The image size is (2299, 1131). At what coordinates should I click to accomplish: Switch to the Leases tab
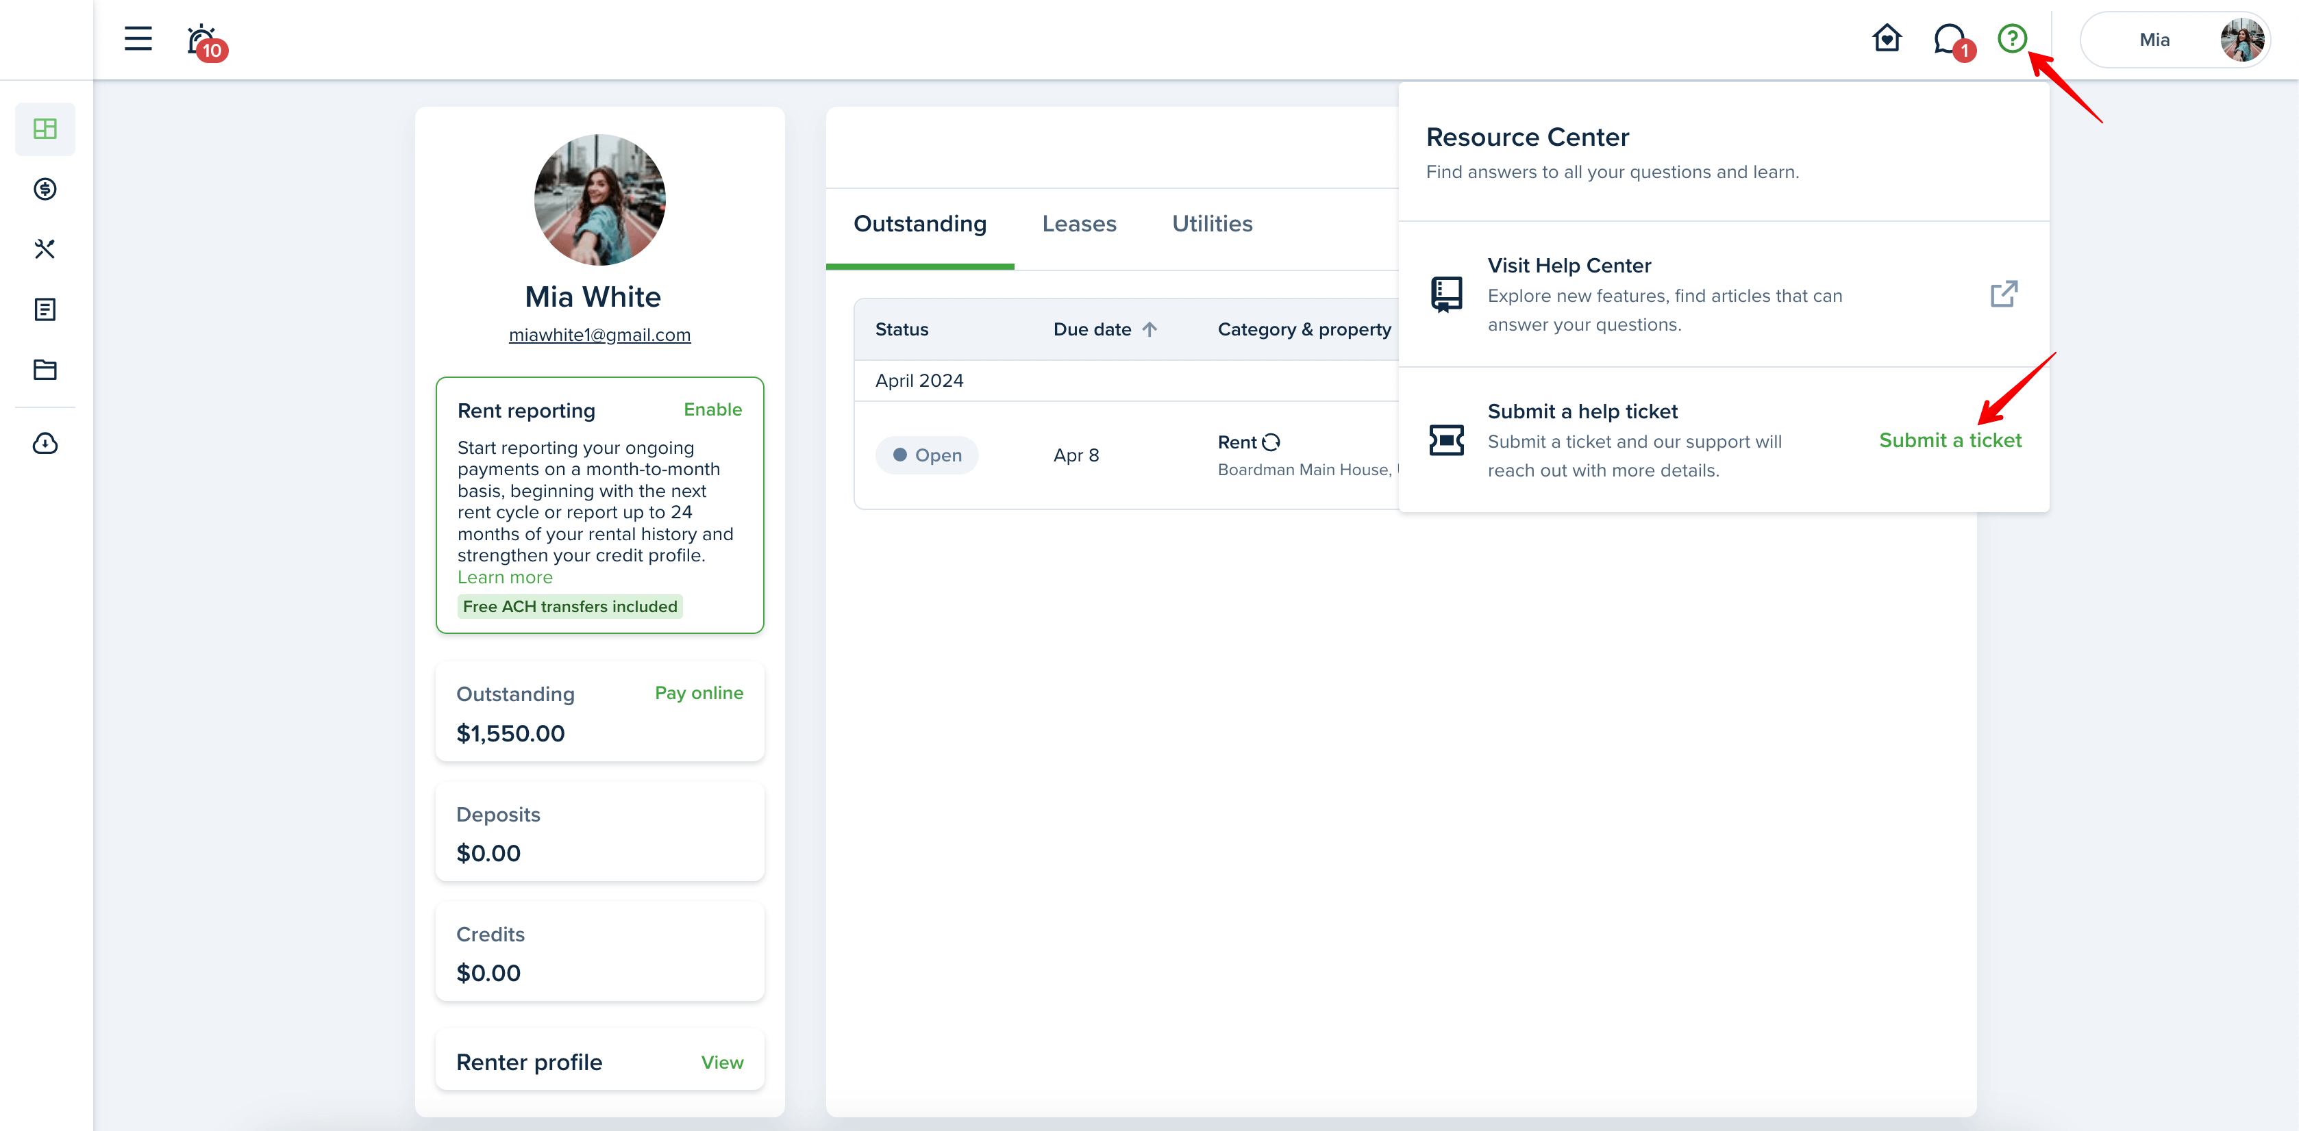click(1079, 224)
